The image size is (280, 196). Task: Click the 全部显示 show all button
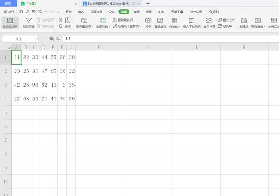pyautogui.click(x=45, y=20)
